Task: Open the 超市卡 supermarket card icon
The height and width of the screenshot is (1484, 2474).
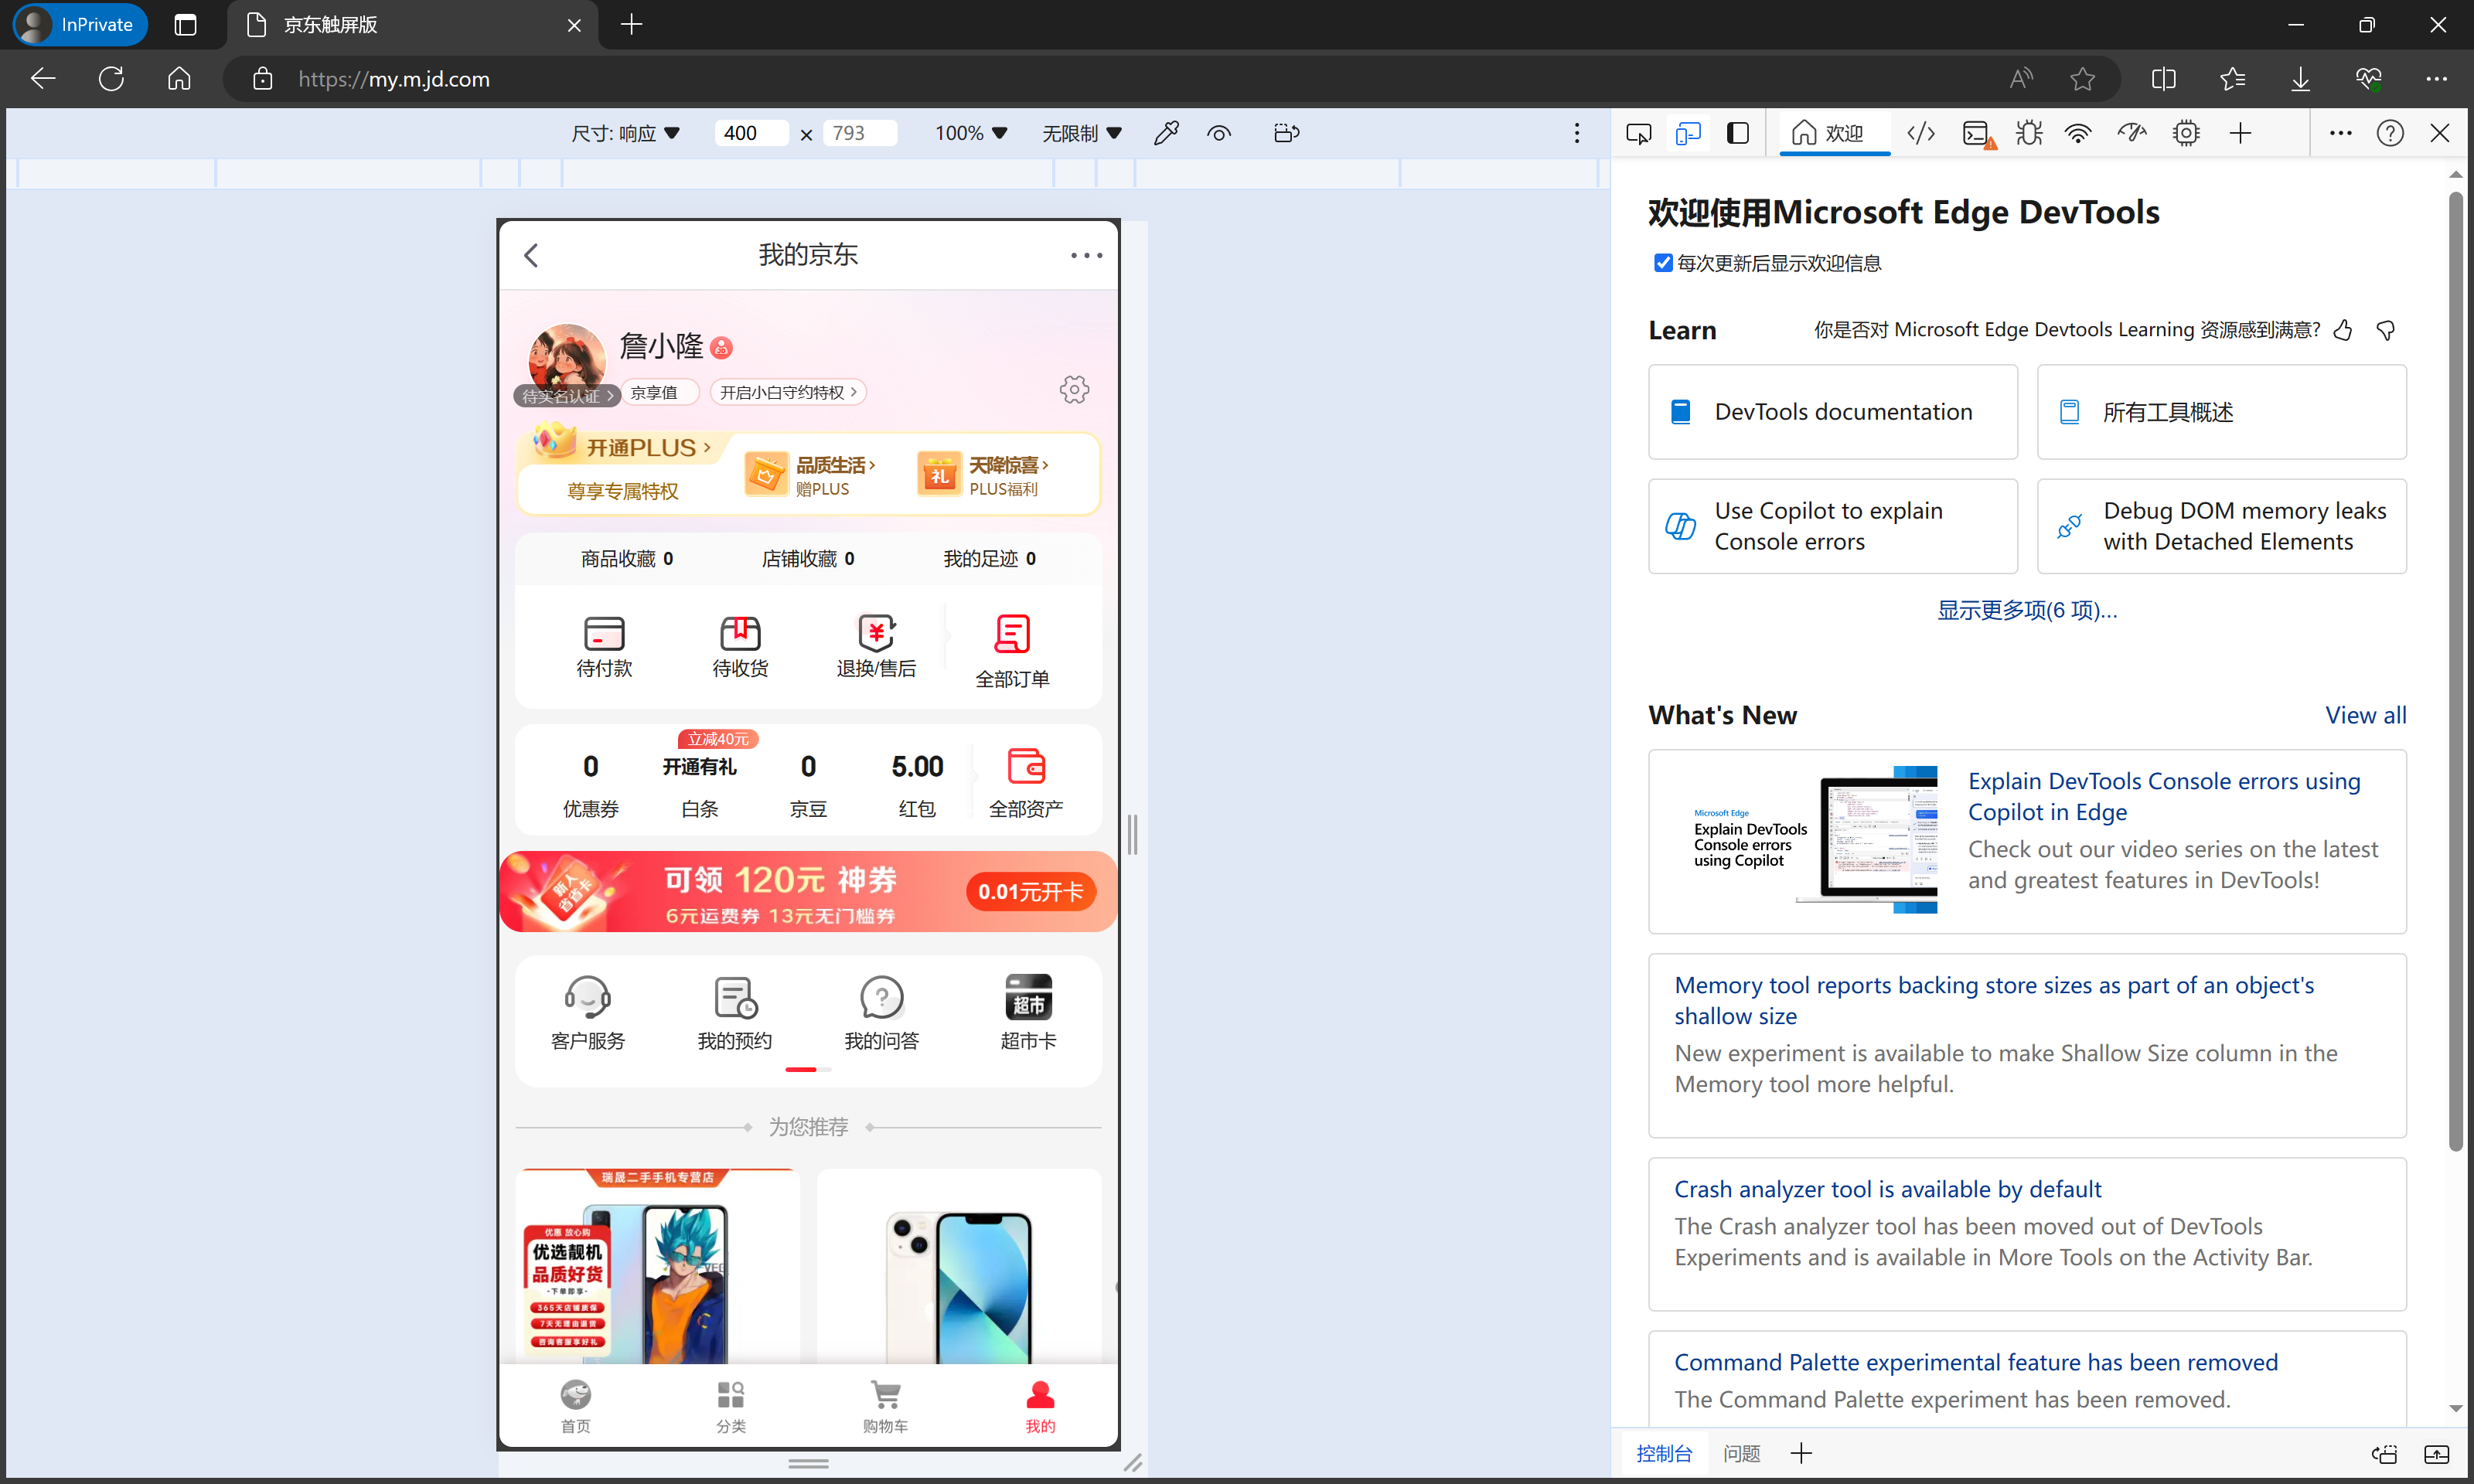Action: pos(1028,997)
